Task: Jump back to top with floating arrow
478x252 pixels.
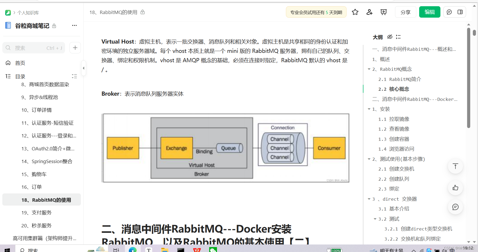Action: coord(455,166)
